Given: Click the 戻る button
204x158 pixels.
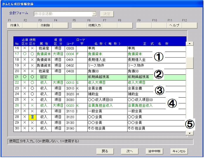Looking at the screenshot, I should point(105,151).
